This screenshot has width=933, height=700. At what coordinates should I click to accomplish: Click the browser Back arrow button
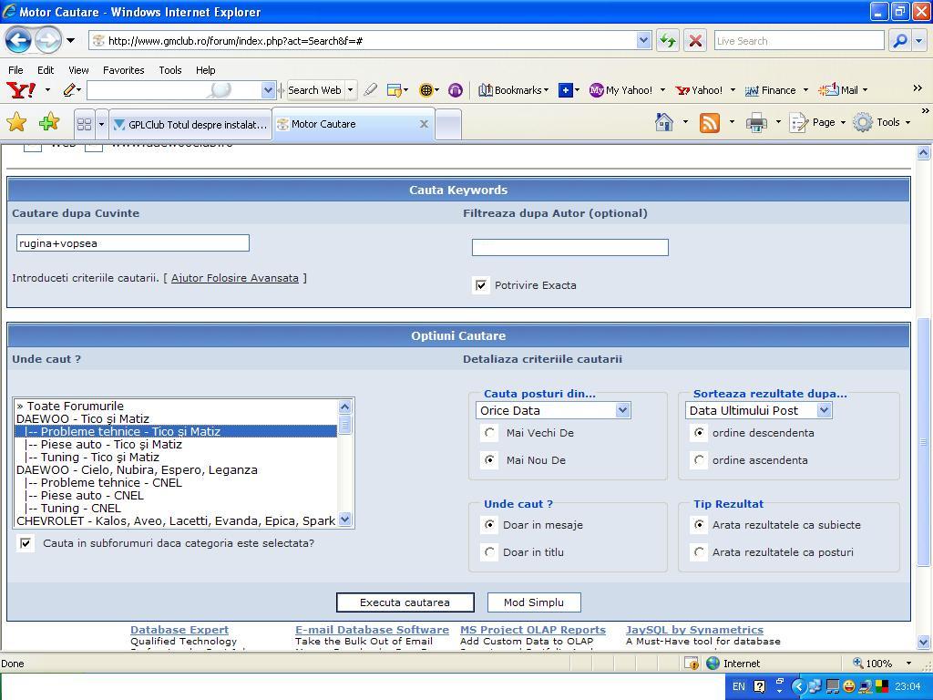coord(18,40)
